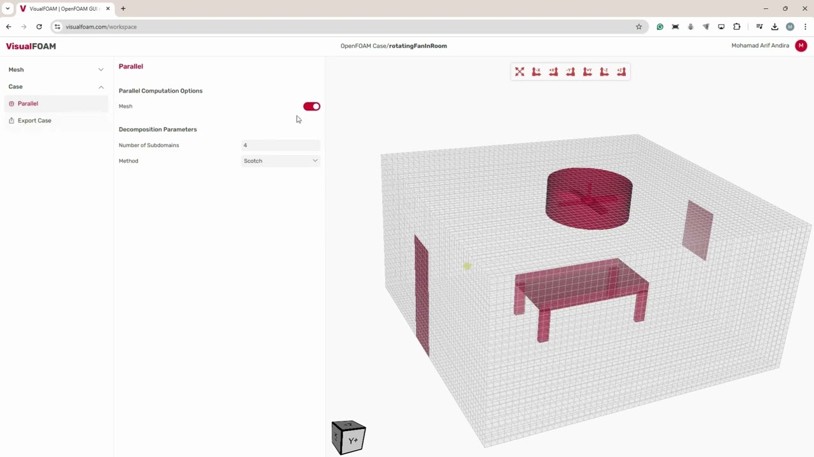Viewport: 814px width, 457px height.
Task: Edit the Number of Subdomains field
Action: [x=280, y=145]
